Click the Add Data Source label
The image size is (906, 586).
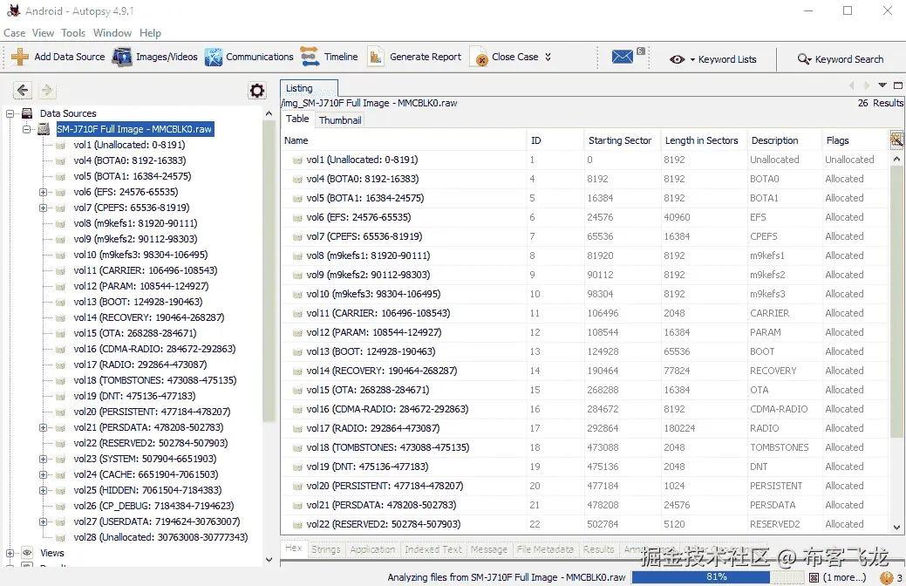70,57
